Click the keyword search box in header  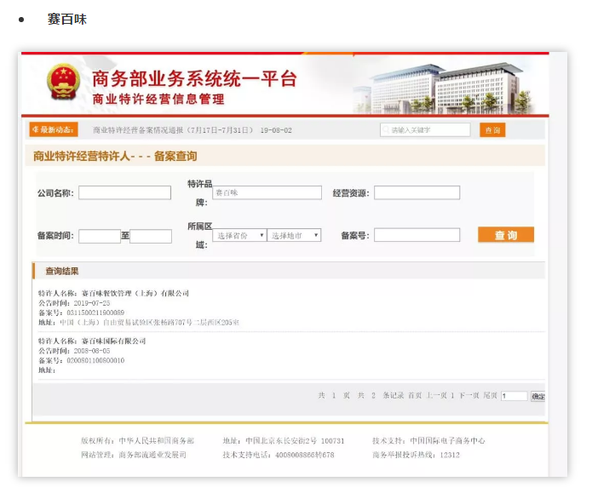click(x=425, y=130)
